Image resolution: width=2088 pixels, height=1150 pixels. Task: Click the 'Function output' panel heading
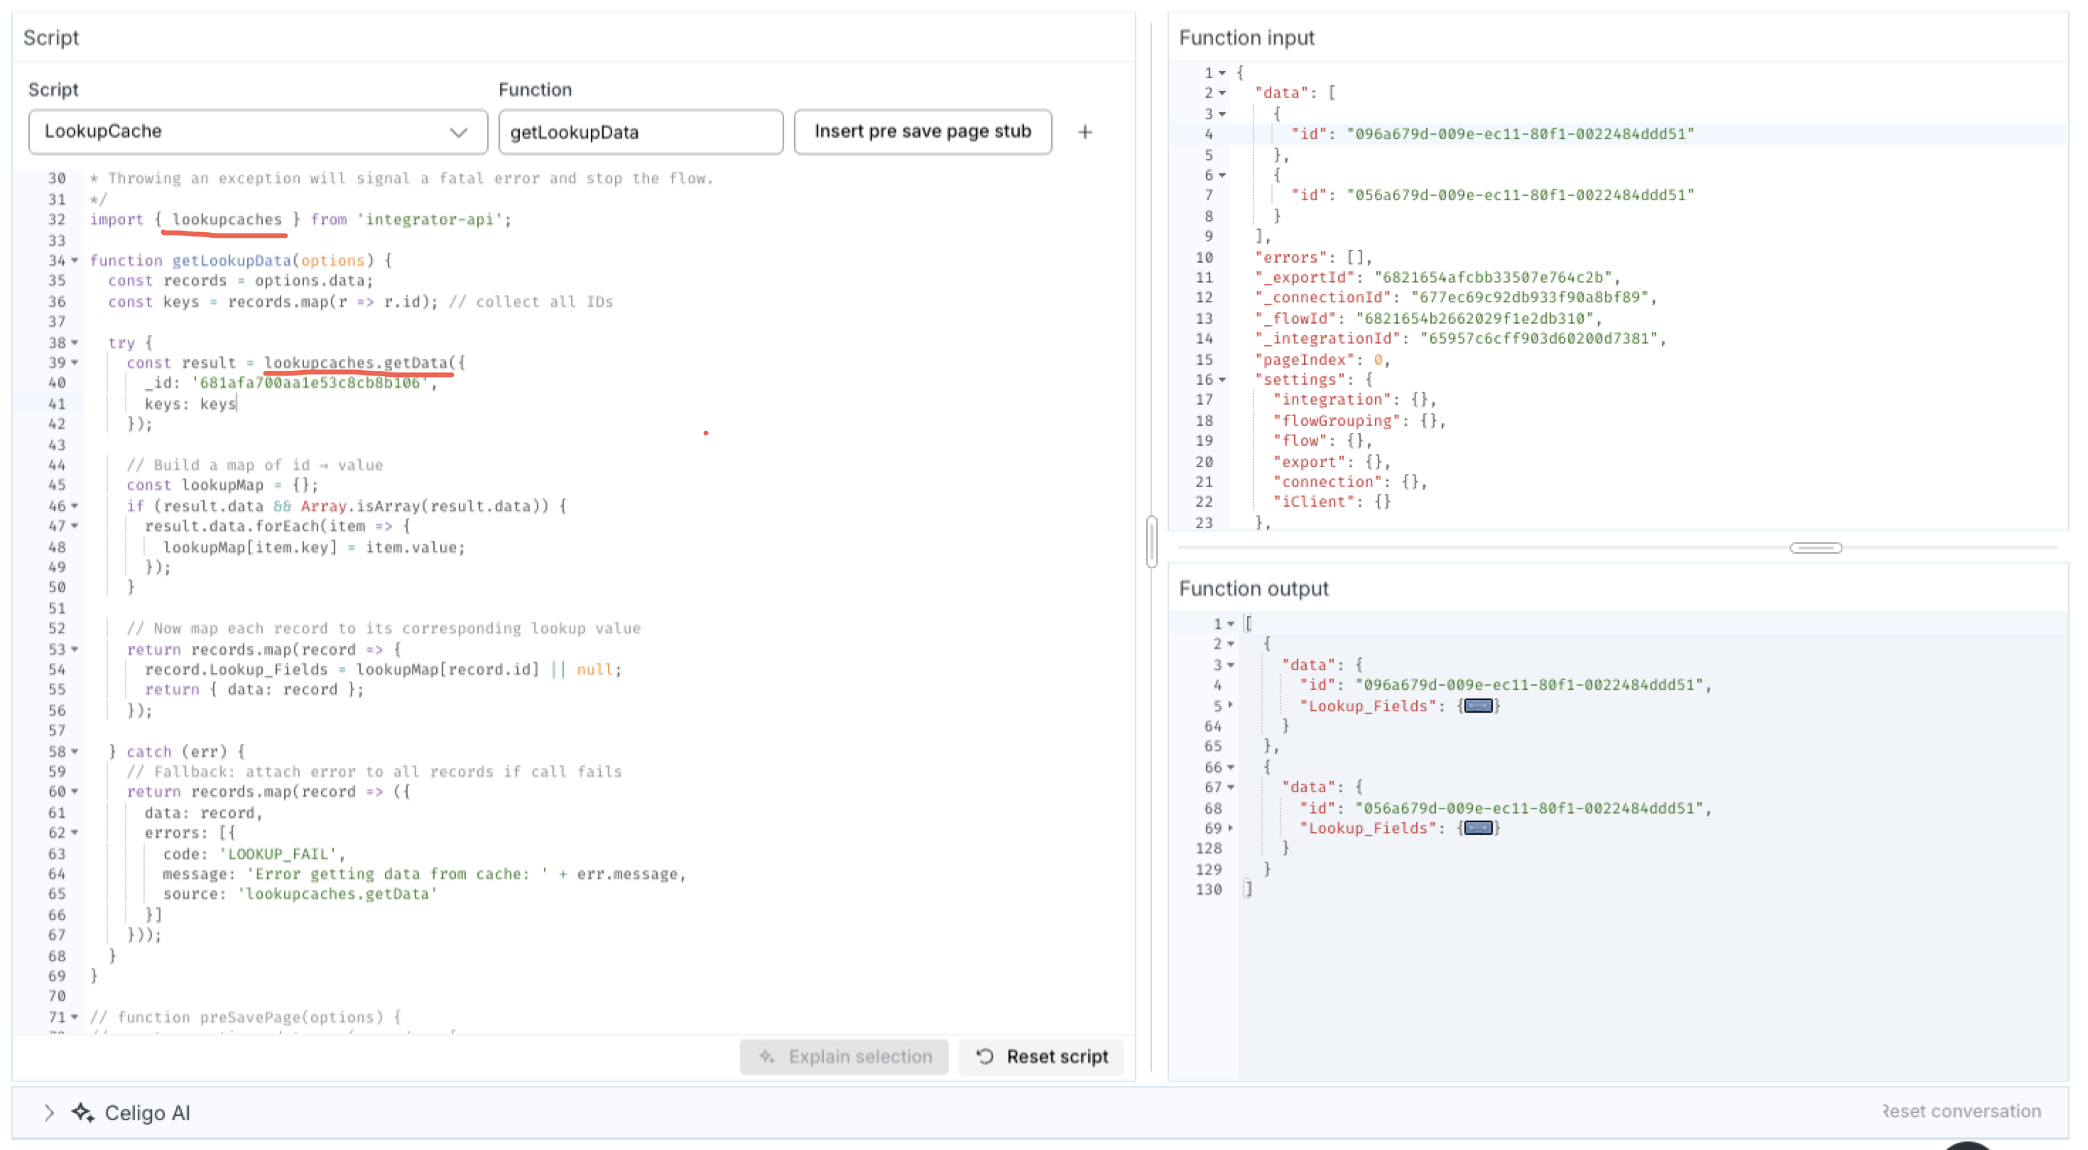tap(1254, 589)
